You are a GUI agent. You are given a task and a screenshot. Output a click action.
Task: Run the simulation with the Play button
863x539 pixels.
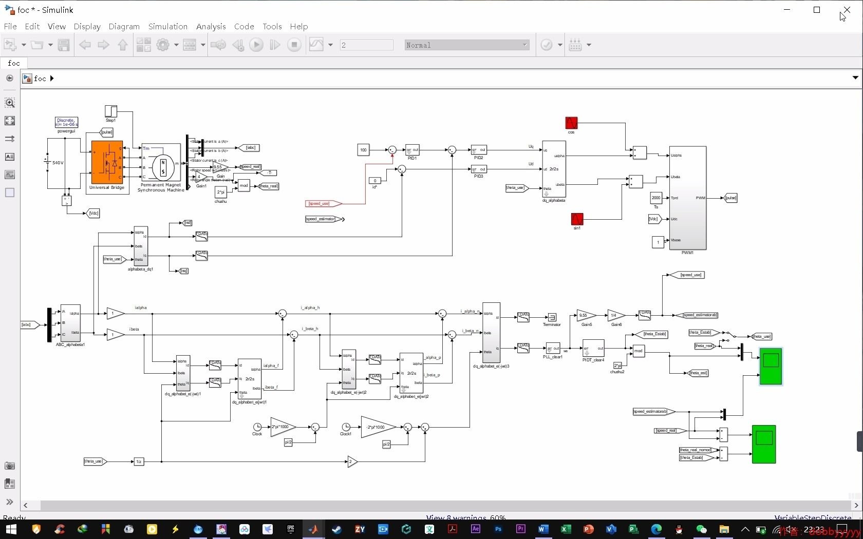[256, 45]
